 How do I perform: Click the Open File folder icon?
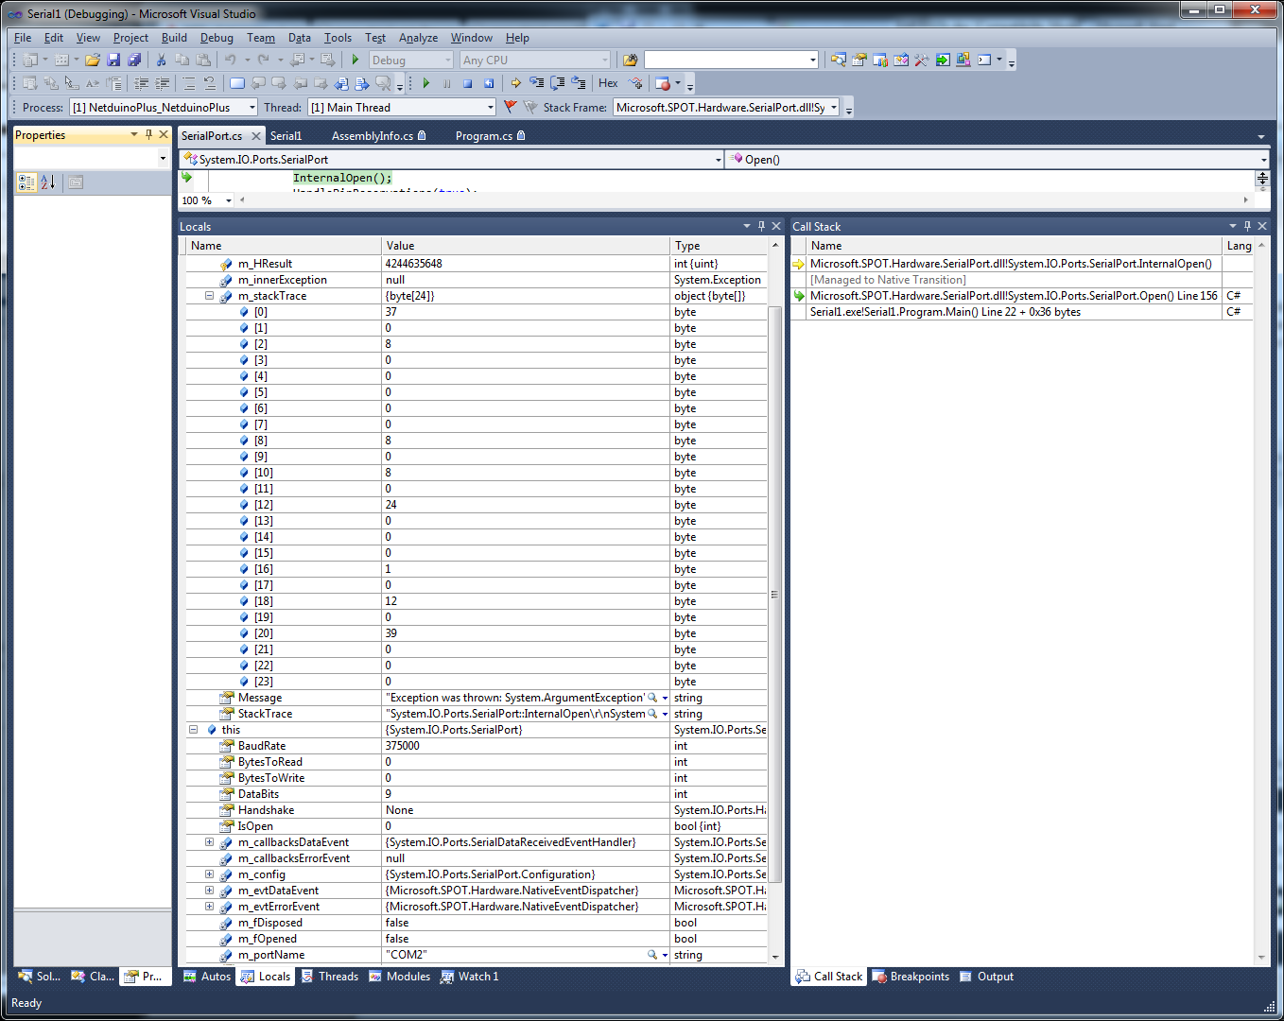click(92, 60)
